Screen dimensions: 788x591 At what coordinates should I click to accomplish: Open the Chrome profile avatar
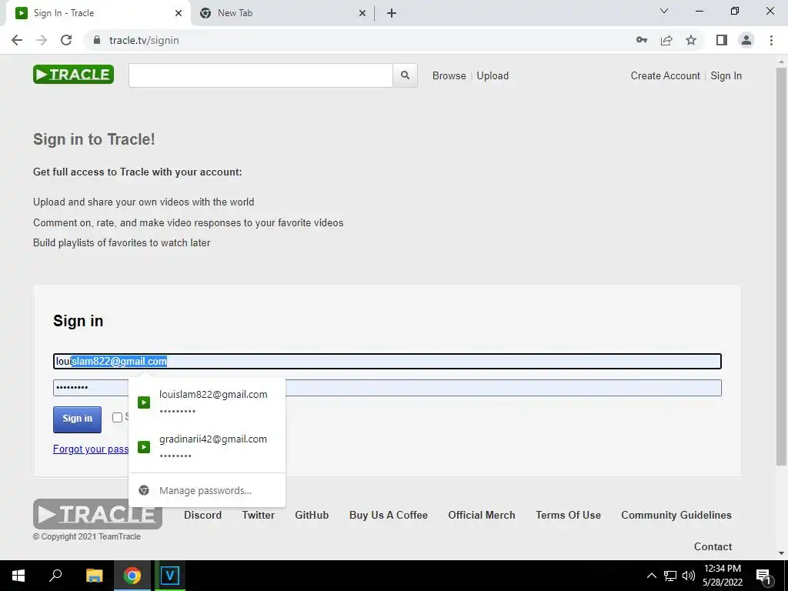click(746, 40)
